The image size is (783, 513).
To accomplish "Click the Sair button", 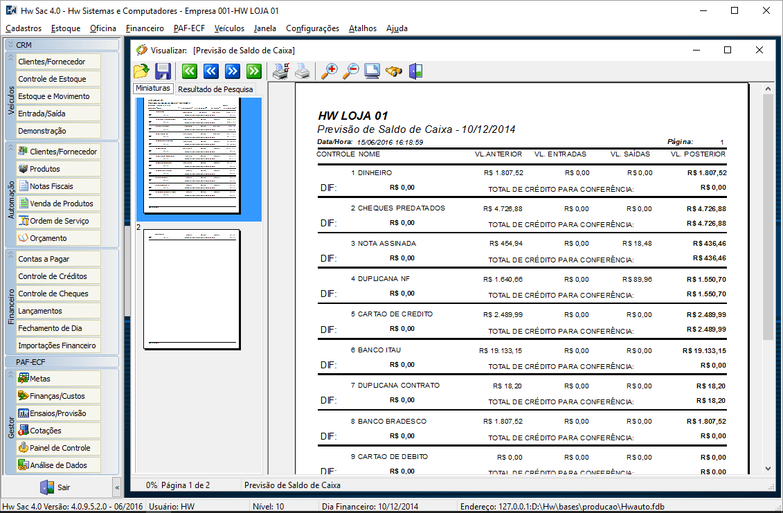I will click(x=55, y=487).
